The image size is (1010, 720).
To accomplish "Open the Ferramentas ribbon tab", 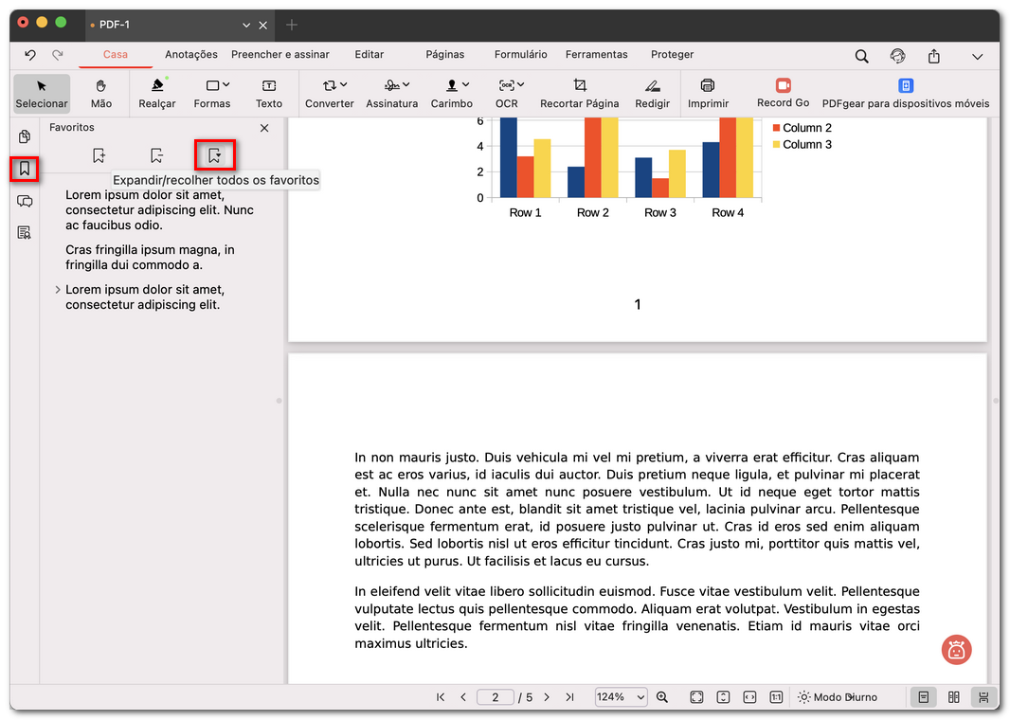I will [596, 54].
